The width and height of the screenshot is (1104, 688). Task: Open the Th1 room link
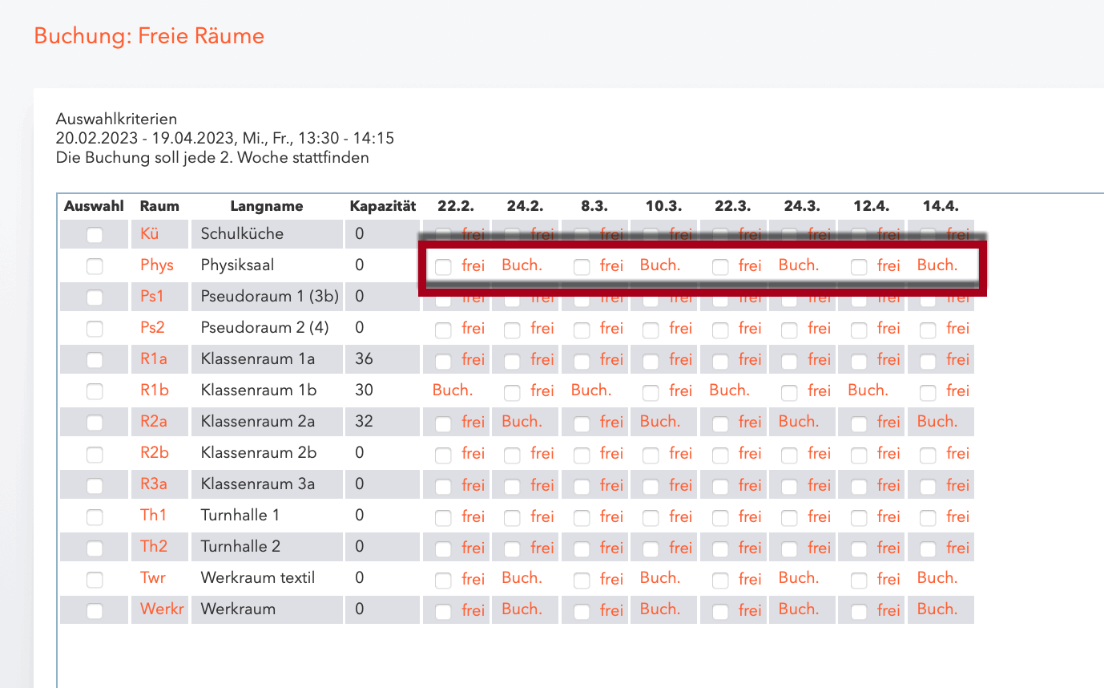(153, 515)
